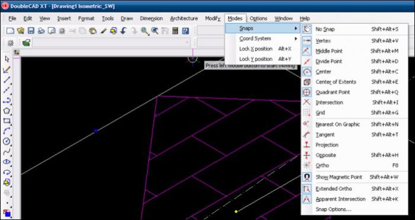This screenshot has width=415, height=220.
Task: Open the calculator icon in toolbar
Action: (175, 30)
